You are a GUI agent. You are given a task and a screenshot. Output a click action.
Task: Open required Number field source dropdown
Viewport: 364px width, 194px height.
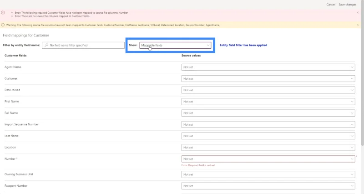(x=268, y=159)
